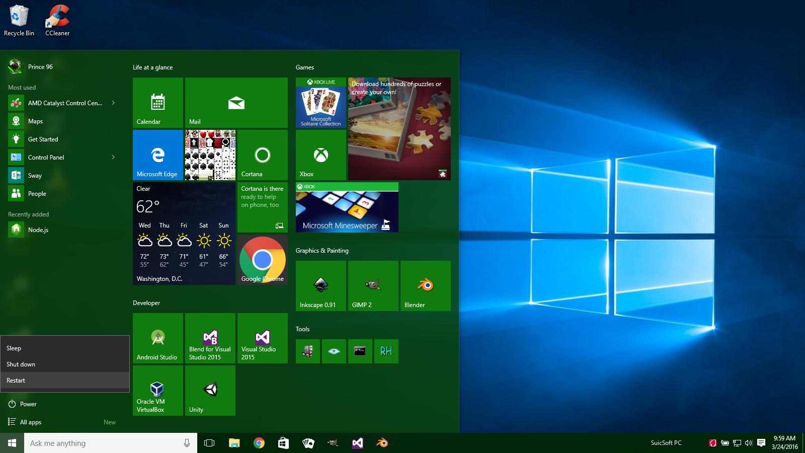The height and width of the screenshot is (453, 805).
Task: Launch Android Studio tile
Action: [x=158, y=338]
